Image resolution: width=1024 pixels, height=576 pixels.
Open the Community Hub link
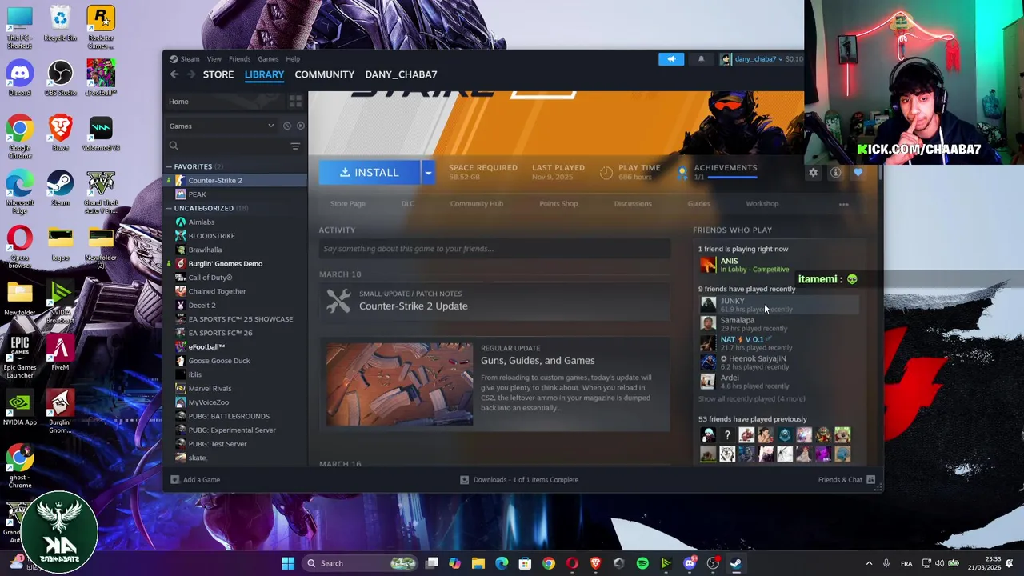click(x=477, y=204)
